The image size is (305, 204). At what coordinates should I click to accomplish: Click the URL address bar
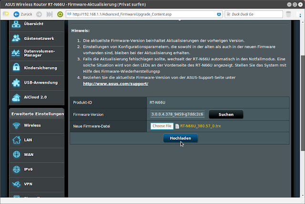(144, 14)
